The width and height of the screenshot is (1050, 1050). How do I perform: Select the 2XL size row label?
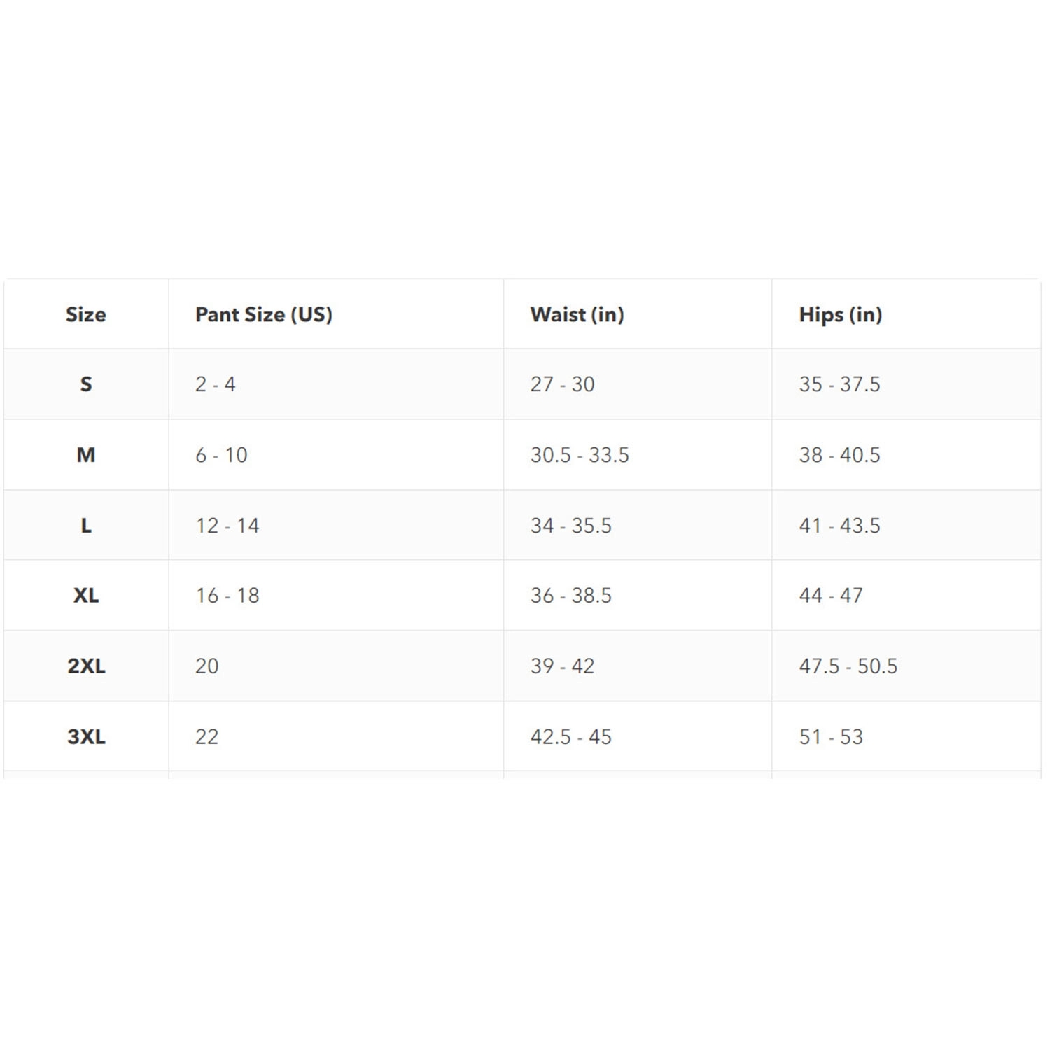[x=86, y=666]
